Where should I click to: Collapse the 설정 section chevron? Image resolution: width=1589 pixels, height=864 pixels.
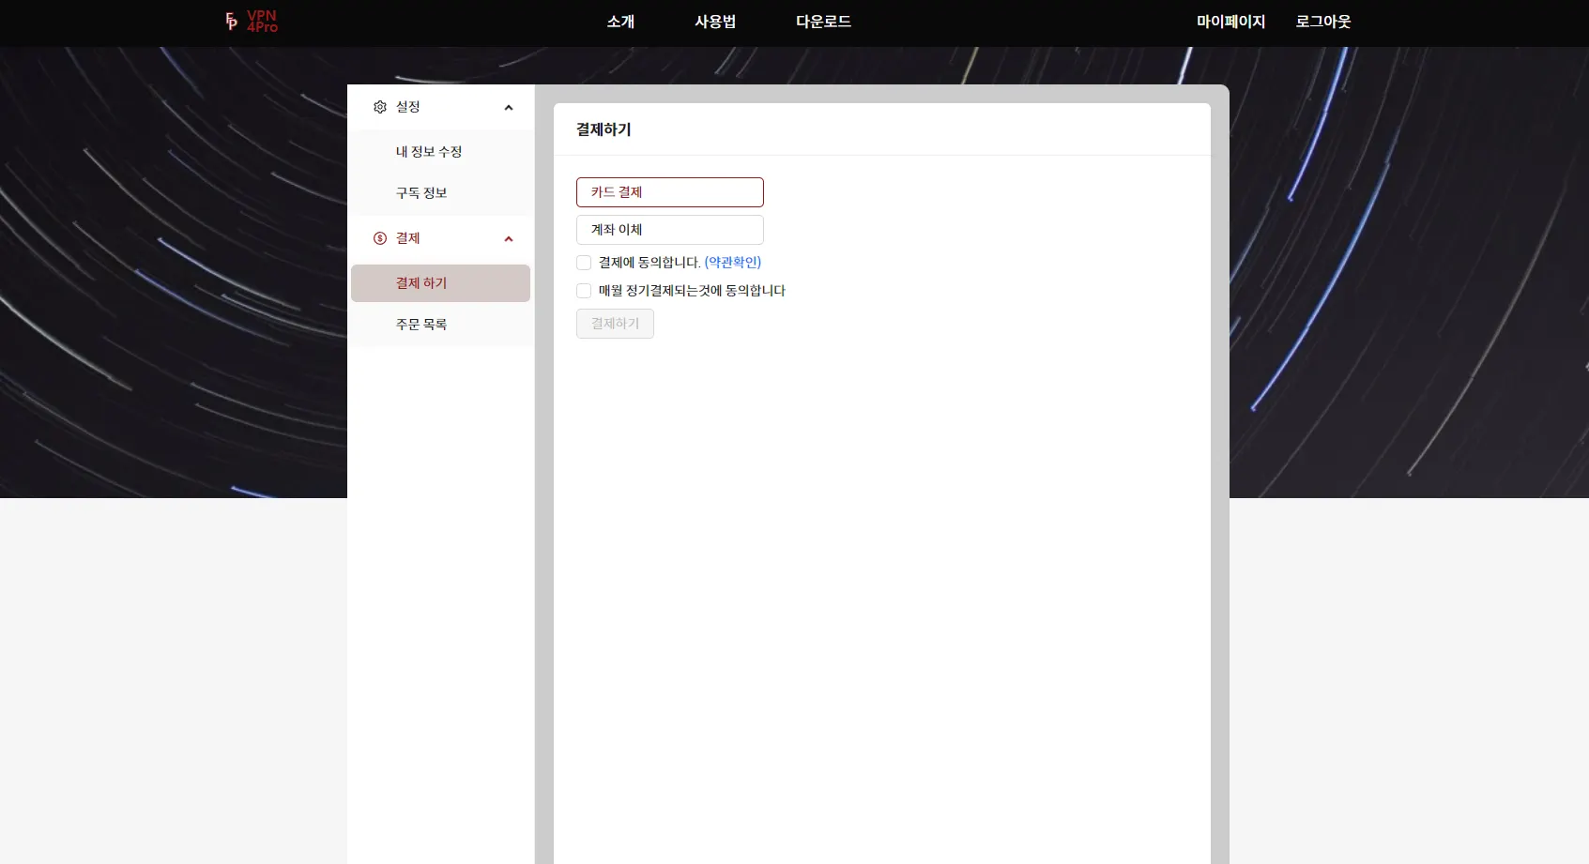tap(509, 108)
